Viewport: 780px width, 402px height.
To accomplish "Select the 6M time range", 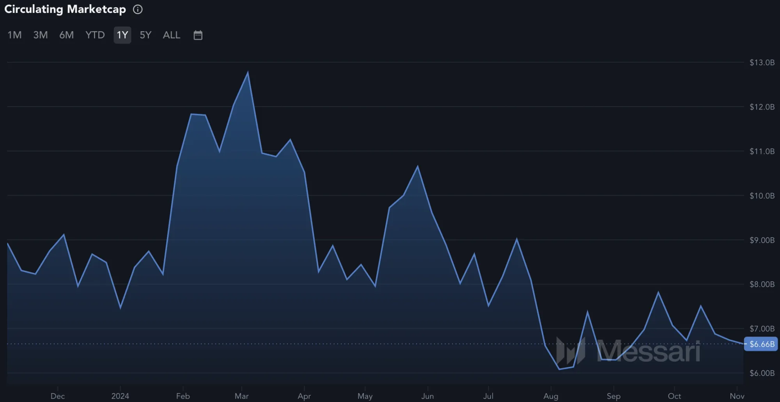I will tap(67, 35).
